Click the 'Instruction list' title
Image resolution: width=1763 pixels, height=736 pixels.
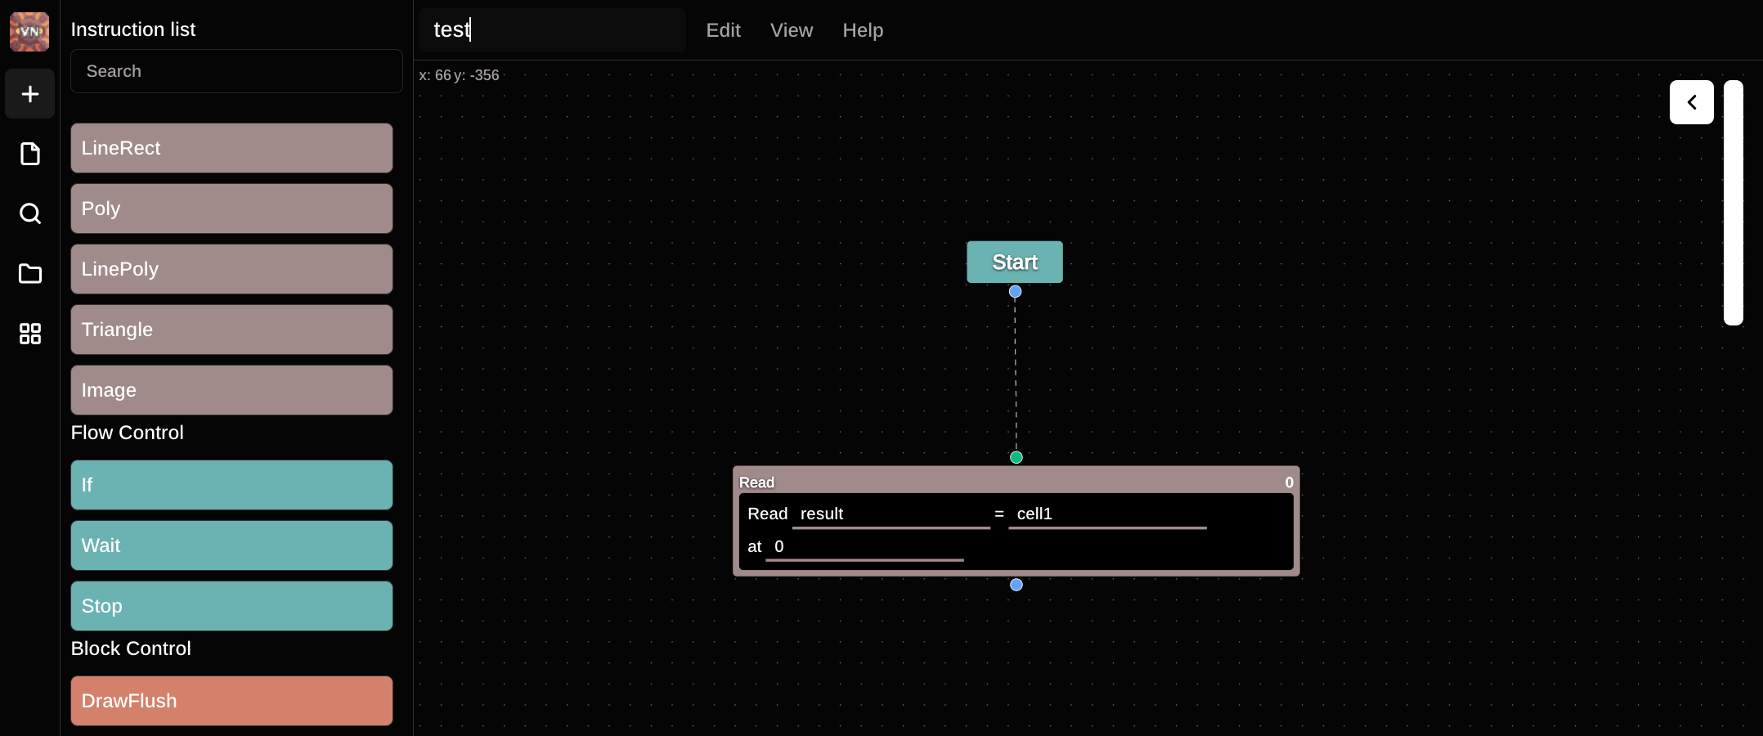pyautogui.click(x=133, y=29)
